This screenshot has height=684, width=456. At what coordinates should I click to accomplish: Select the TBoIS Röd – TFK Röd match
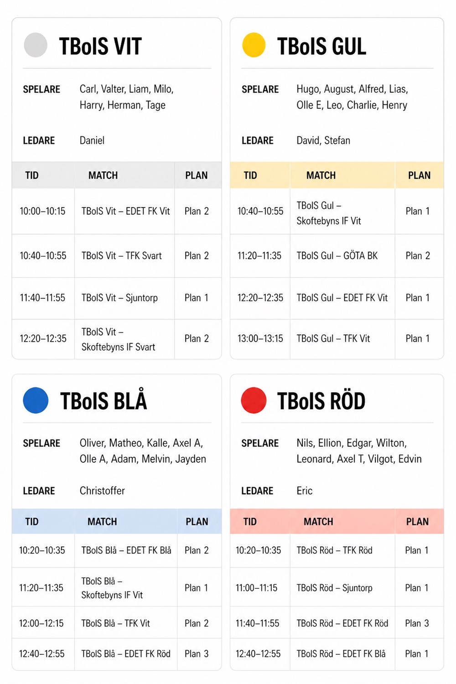coord(334,550)
